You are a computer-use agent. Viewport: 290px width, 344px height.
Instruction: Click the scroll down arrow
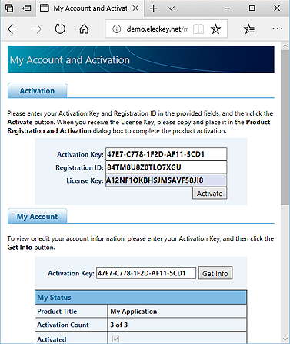(285, 339)
